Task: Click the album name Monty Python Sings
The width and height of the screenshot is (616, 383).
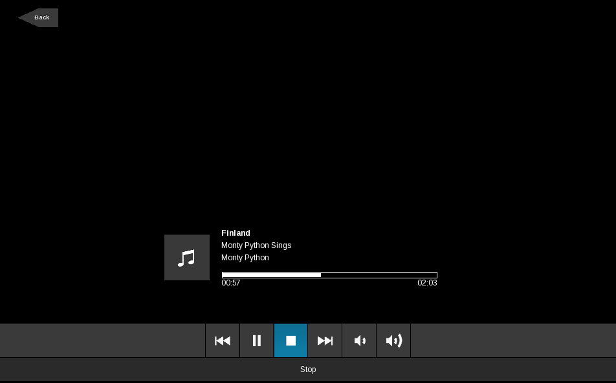Action: [x=256, y=245]
